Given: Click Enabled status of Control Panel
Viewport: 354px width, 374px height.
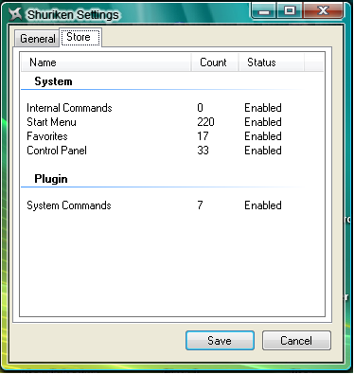Looking at the screenshot, I should (x=263, y=151).
